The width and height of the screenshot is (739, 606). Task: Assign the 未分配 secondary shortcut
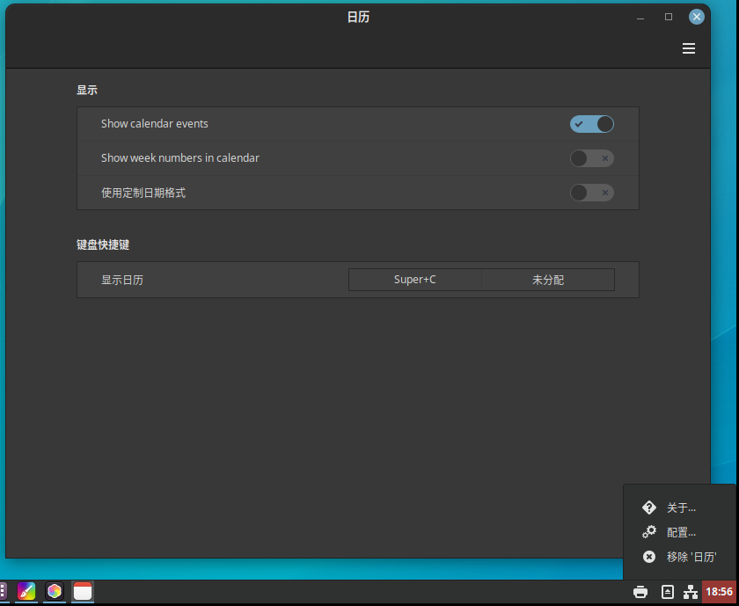(548, 280)
